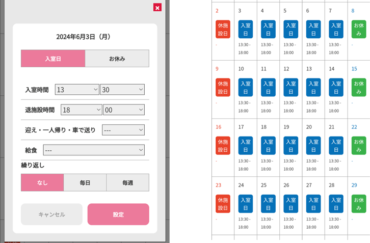Set repeat option to なし
The width and height of the screenshot is (370, 243).
point(42,182)
